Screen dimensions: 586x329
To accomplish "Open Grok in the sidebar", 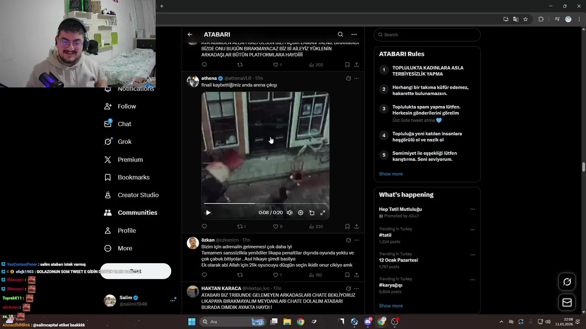I will (x=118, y=142).
